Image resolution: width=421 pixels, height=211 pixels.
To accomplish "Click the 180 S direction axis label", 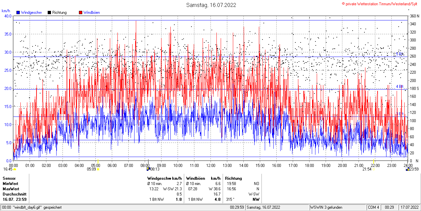I will [414, 88].
